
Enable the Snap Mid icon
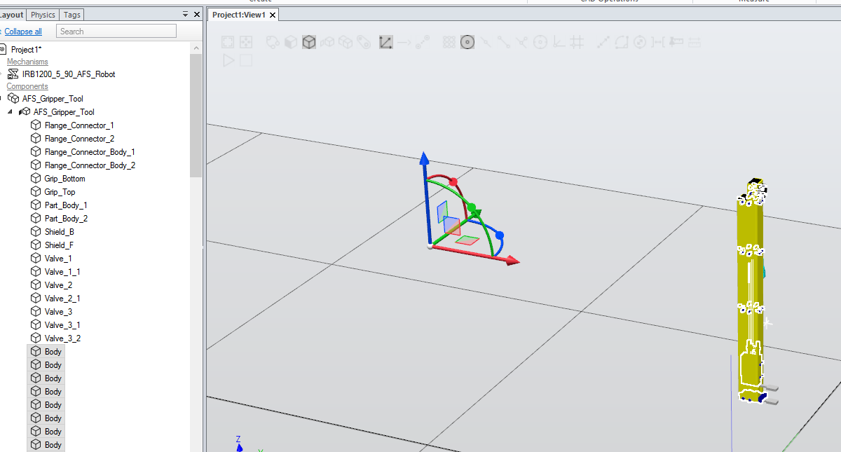(486, 43)
